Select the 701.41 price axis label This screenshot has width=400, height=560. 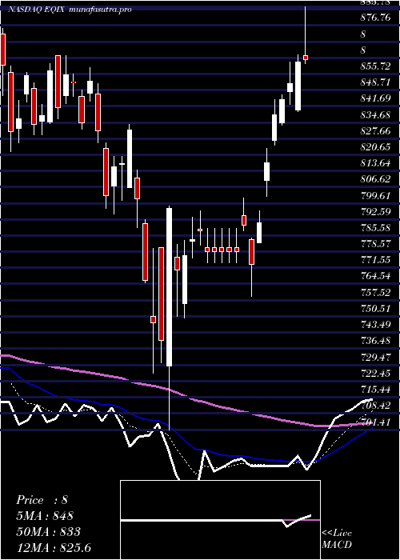375,422
